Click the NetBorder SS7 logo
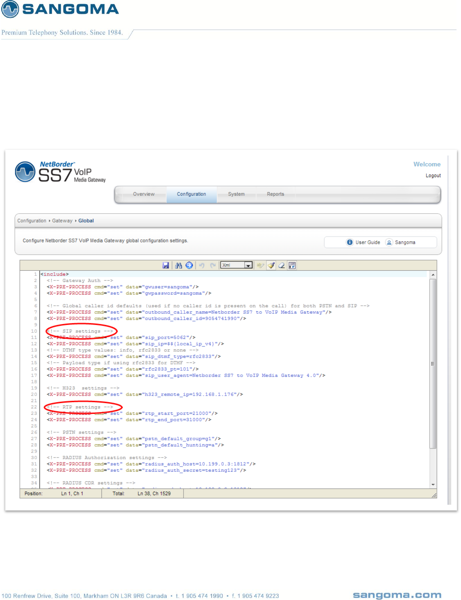461x600 pixels. point(60,172)
